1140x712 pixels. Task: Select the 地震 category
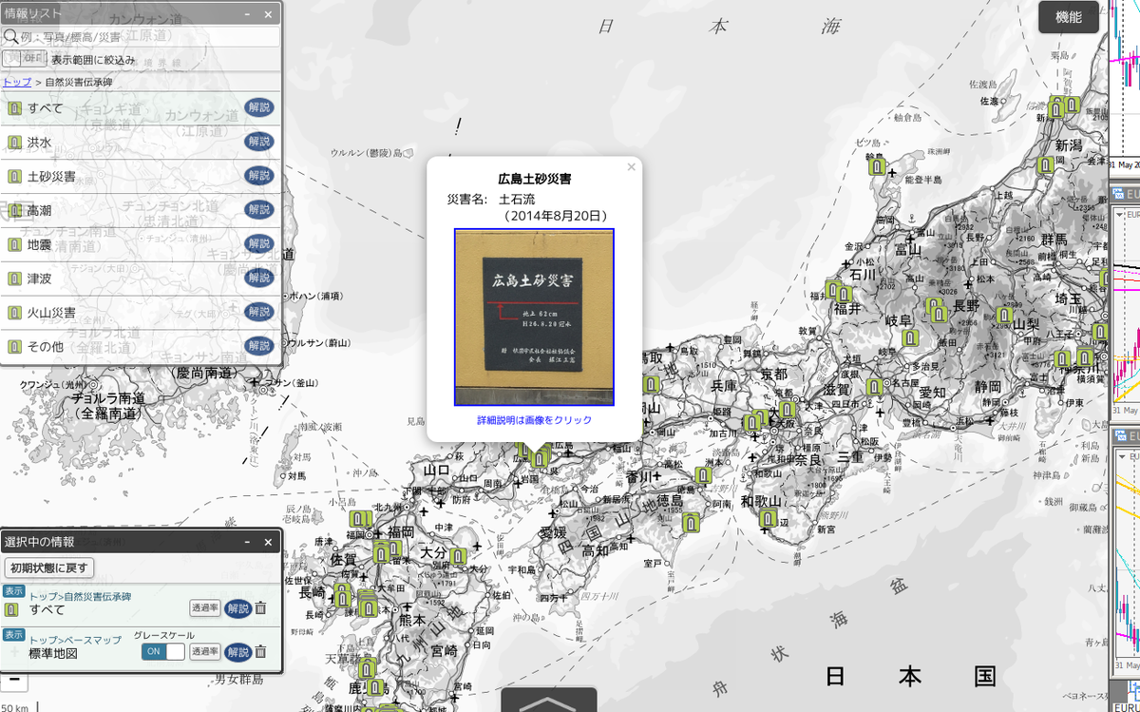point(40,244)
